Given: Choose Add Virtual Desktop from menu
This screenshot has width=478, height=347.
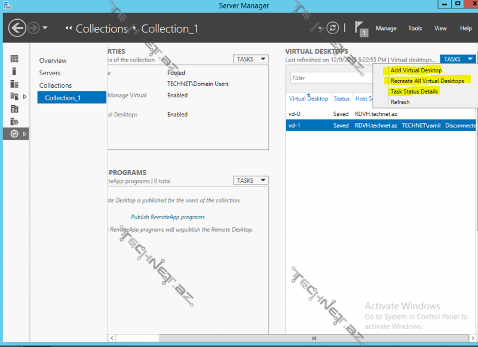Looking at the screenshot, I should (416, 70).
